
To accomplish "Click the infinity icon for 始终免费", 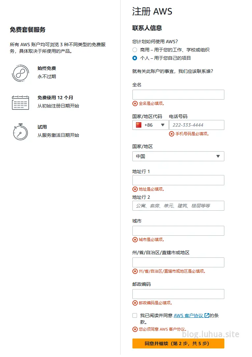I will (x=20, y=73).
